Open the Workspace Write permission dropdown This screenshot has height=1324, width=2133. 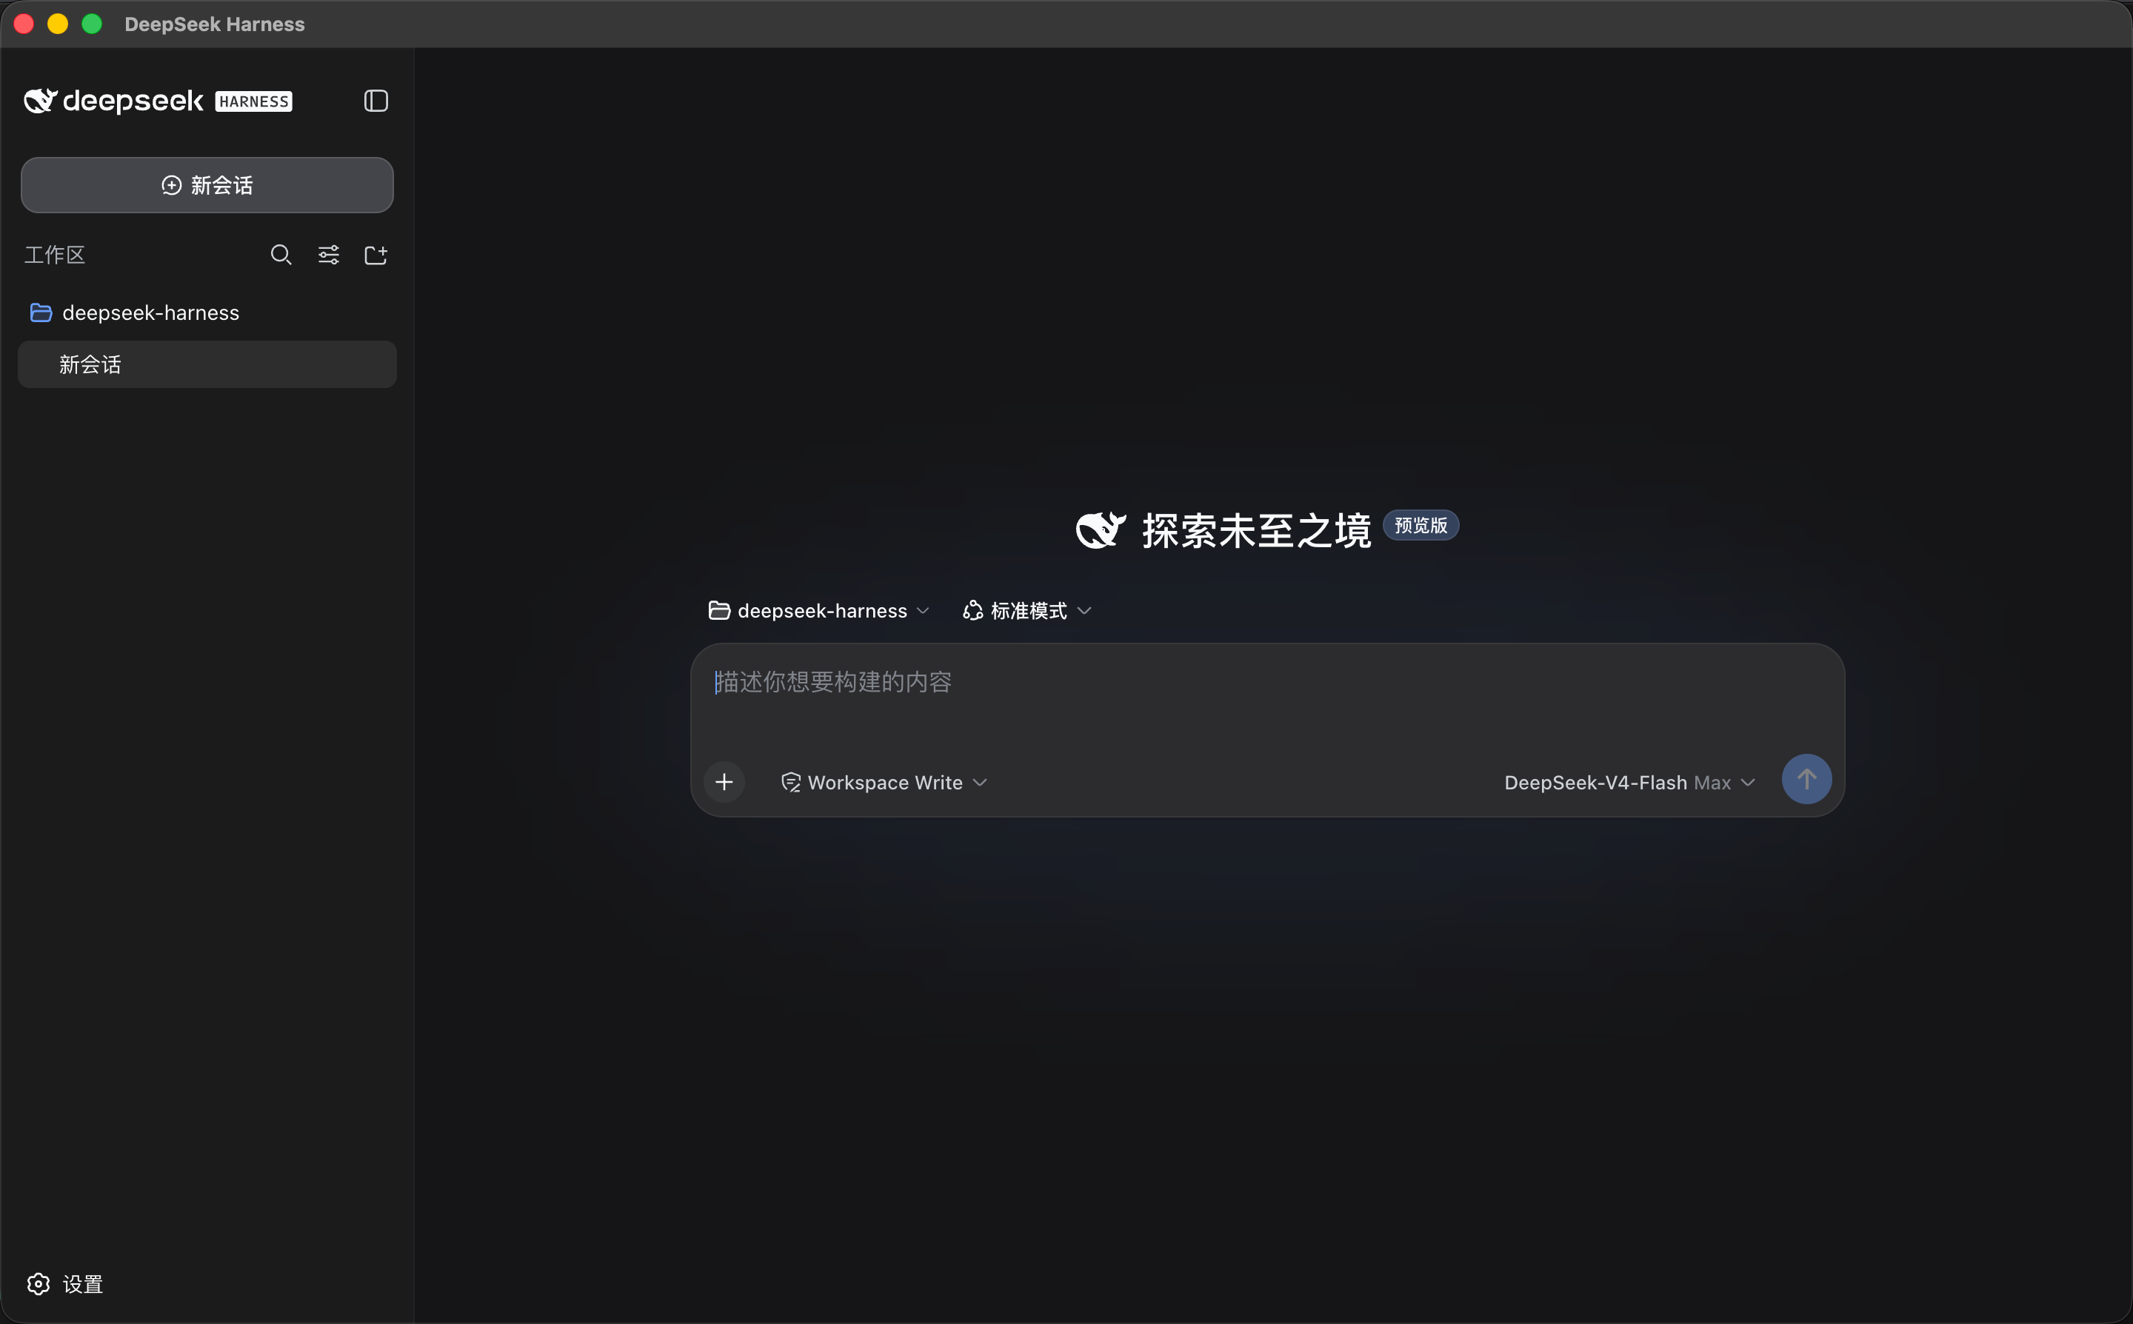pyautogui.click(x=884, y=782)
